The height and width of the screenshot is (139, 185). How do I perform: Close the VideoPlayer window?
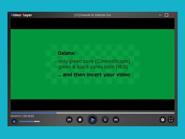click(x=173, y=15)
